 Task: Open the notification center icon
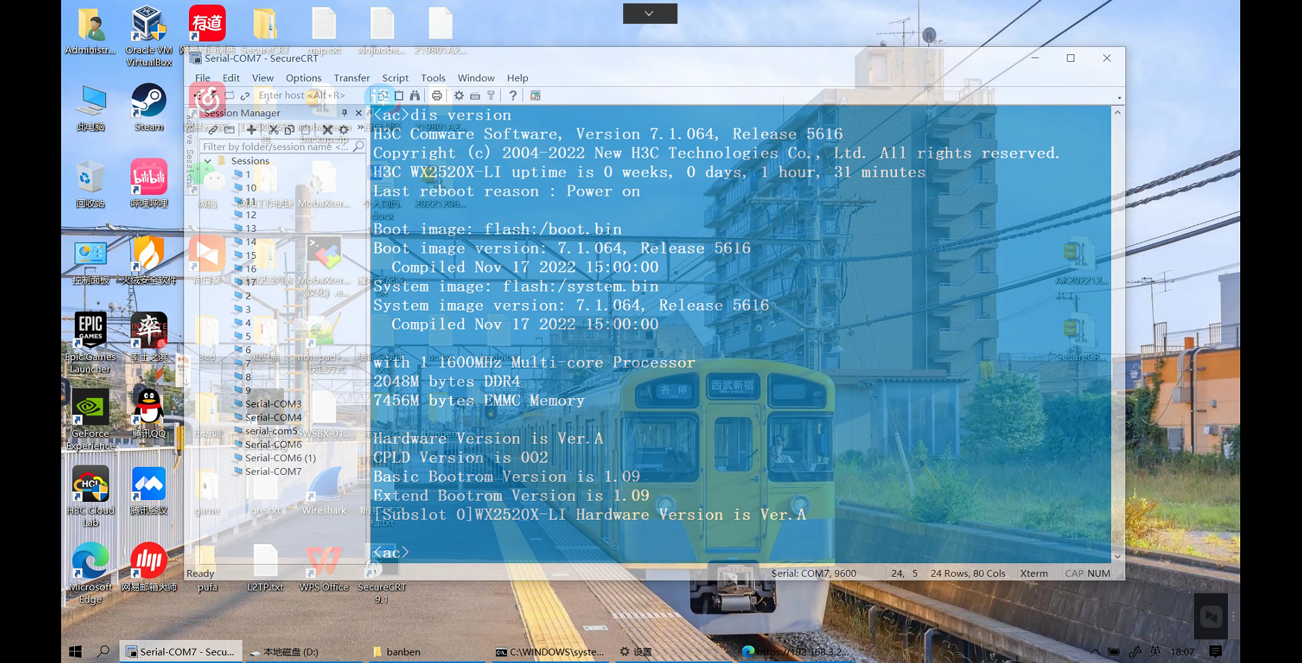tap(1216, 651)
